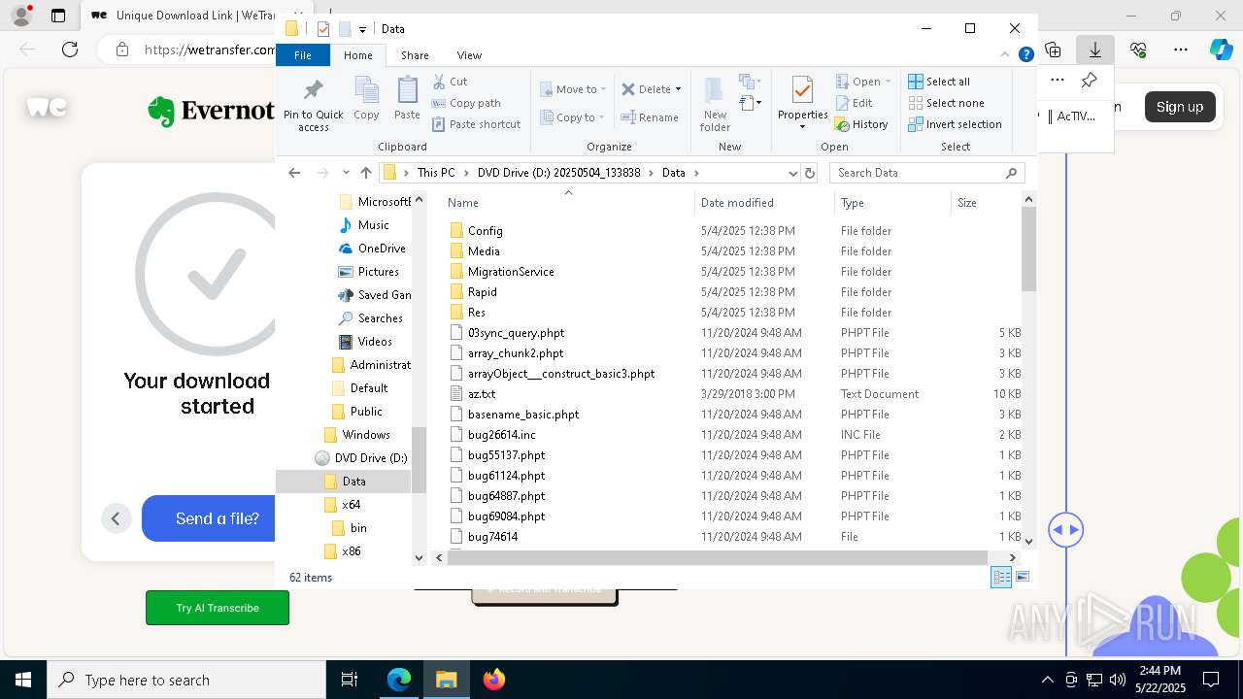Screen dimensions: 1243x699
Task: Click Cut in the Clipboard group
Action: [x=450, y=82]
